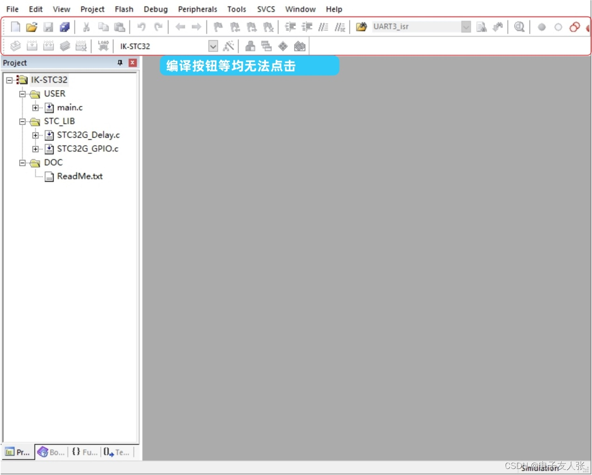Screen dimensions: 592x475
Task: Click the Copy toolbar icon
Action: [x=103, y=27]
